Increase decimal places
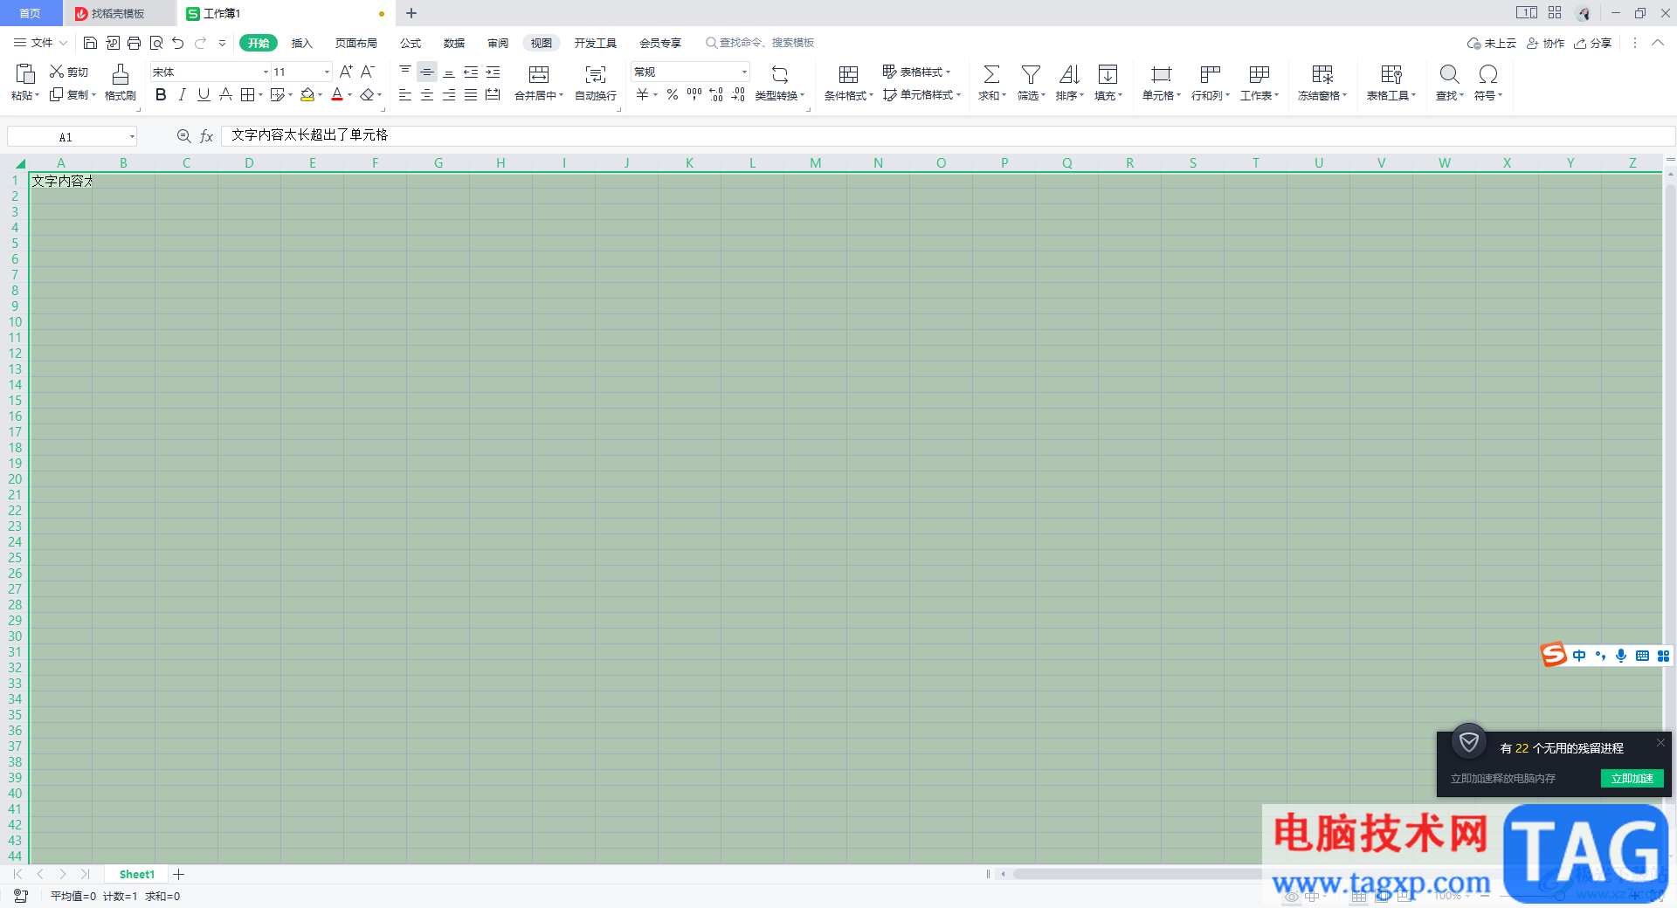1677x908 pixels. tap(716, 94)
